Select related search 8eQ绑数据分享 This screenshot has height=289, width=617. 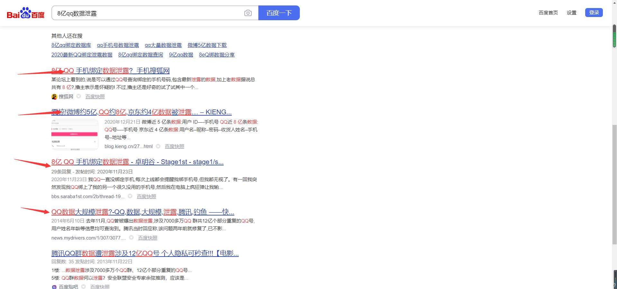click(x=217, y=55)
